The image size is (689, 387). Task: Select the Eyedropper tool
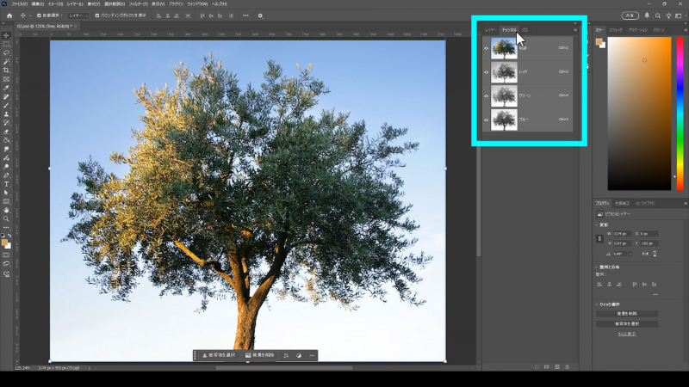click(x=6, y=88)
